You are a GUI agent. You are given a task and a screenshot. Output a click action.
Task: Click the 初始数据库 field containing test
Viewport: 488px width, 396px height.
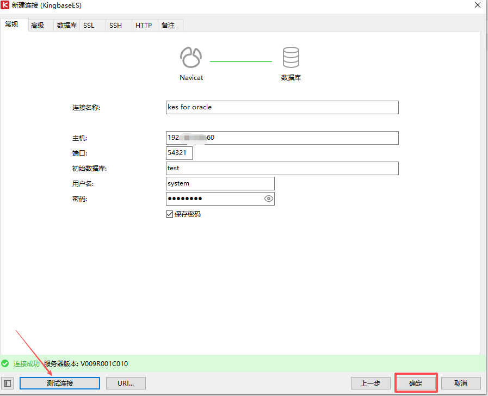click(282, 168)
